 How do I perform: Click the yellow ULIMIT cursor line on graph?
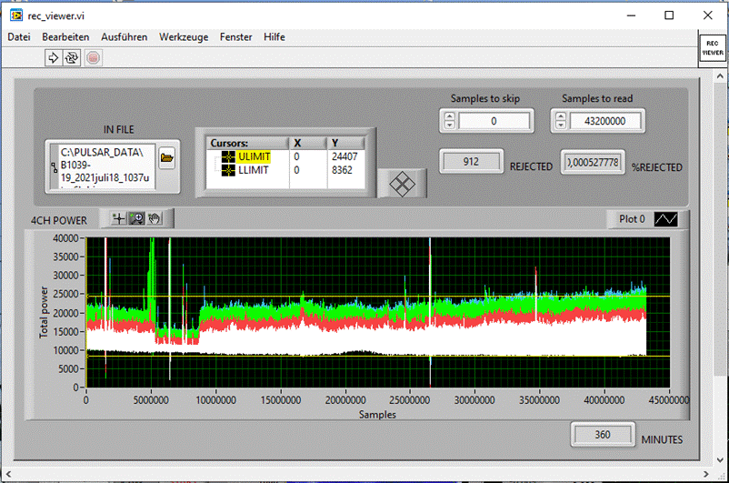377,297
